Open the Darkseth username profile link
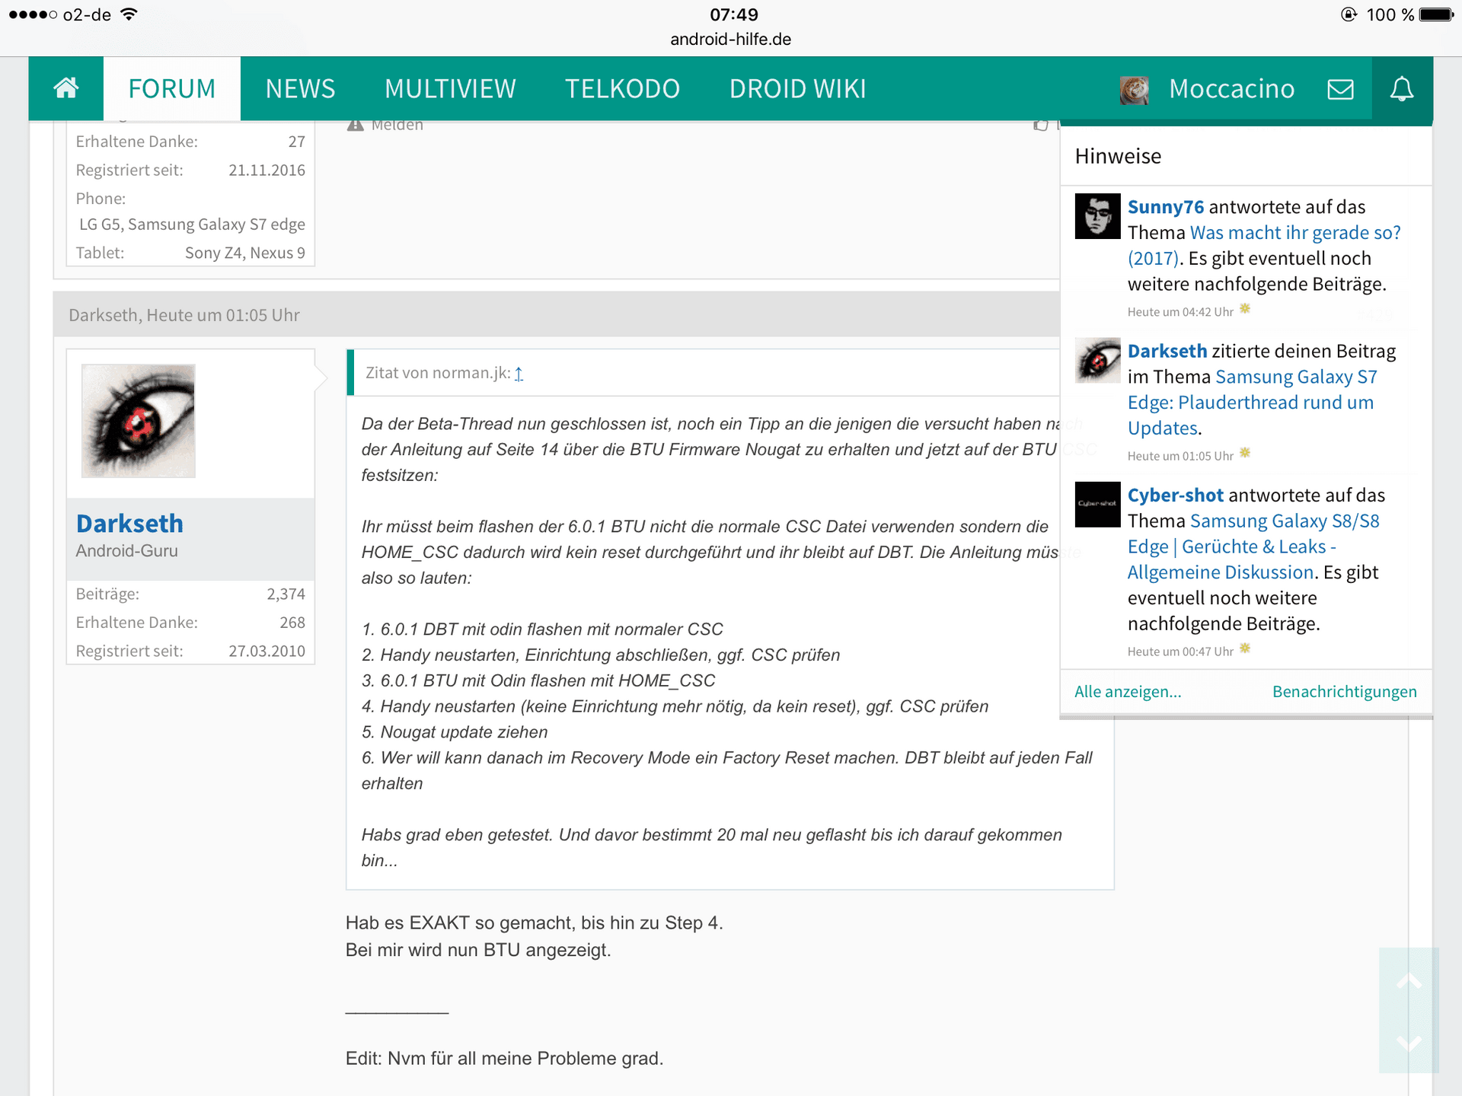Screen dimensions: 1462x1096 [x=129, y=524]
